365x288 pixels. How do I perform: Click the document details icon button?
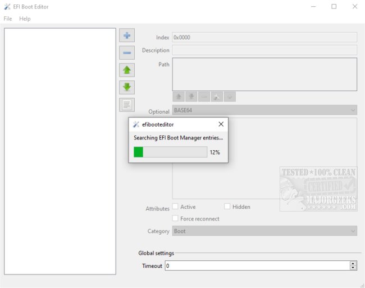point(127,105)
